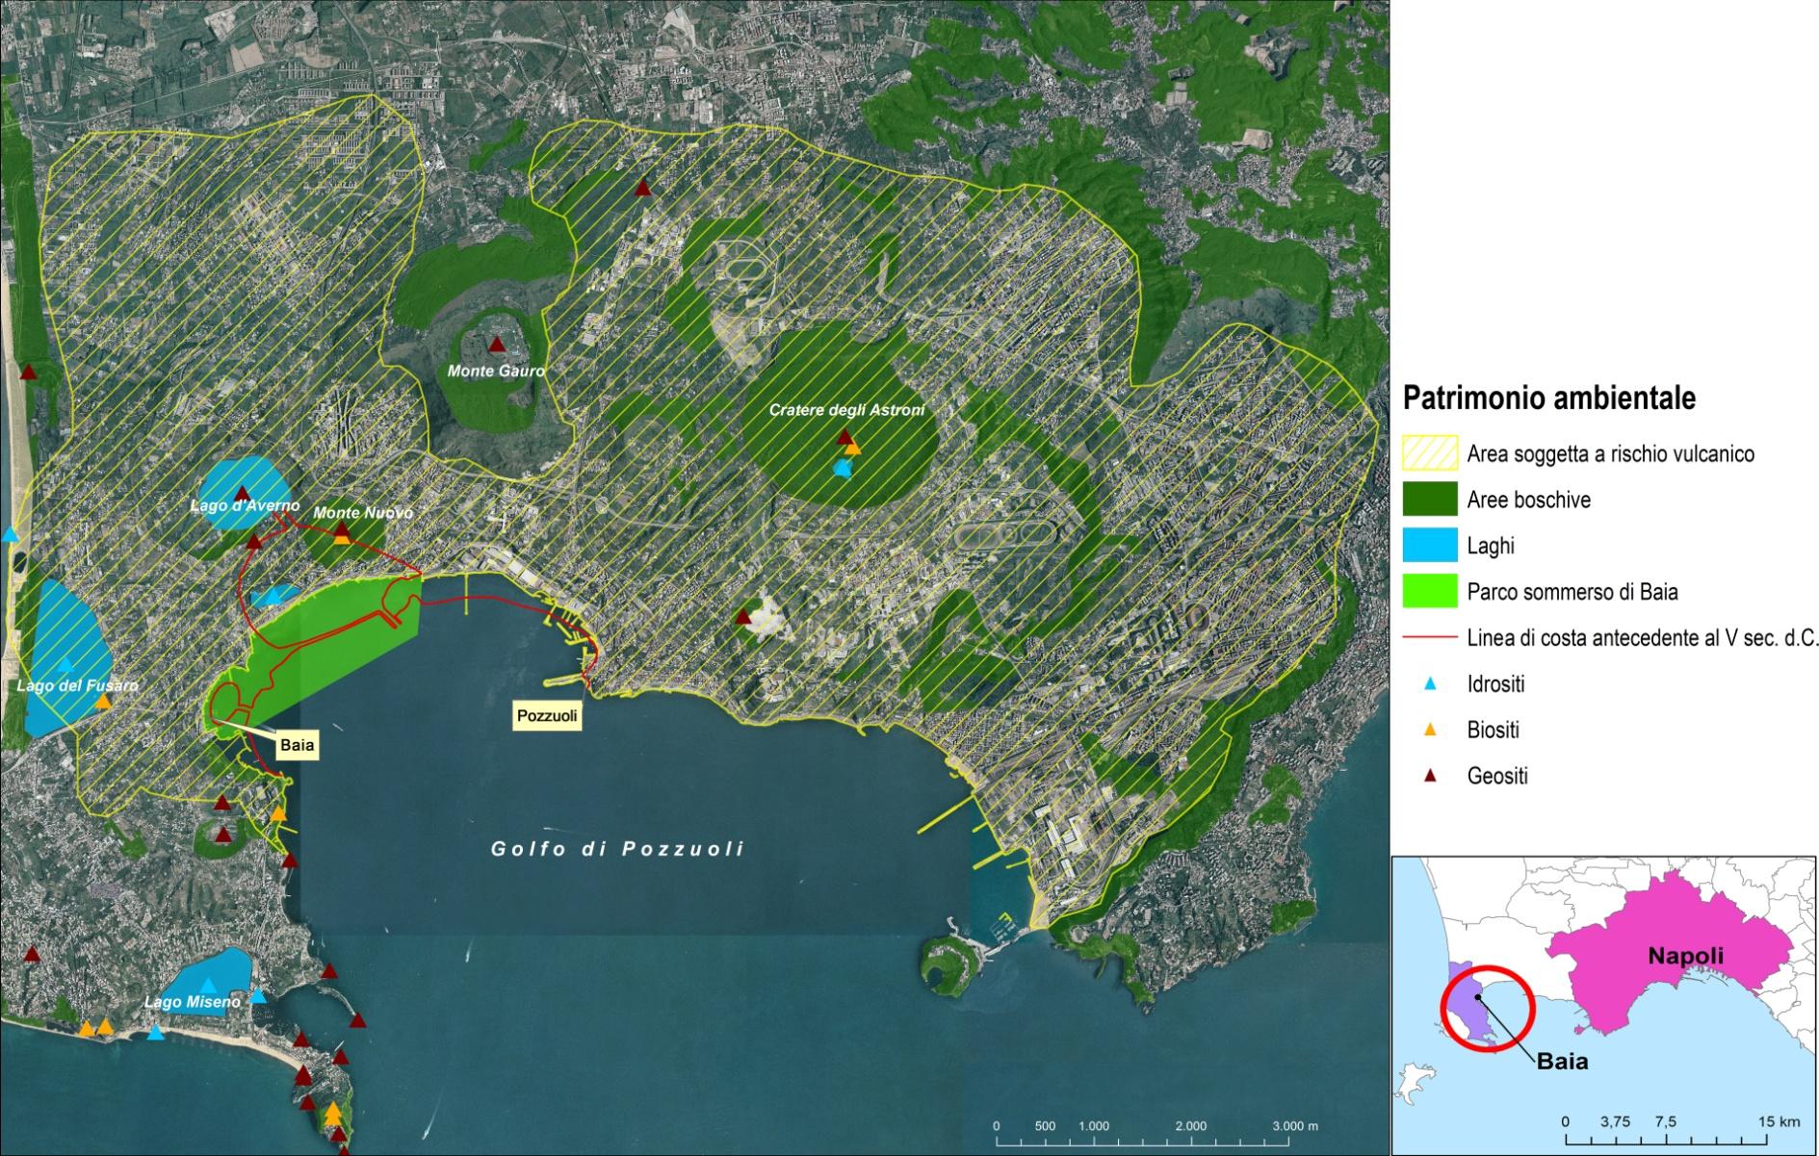The image size is (1819, 1156).
Task: Click the Monte Nuovo label
Action: 363,513
